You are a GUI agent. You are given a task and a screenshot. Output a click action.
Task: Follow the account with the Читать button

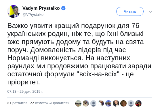click(x=130, y=11)
